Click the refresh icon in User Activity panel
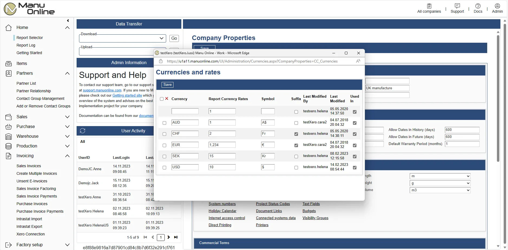Screen dimensions: 508x250 click(83, 131)
